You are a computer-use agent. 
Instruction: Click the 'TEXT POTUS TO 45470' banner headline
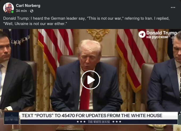(92, 116)
